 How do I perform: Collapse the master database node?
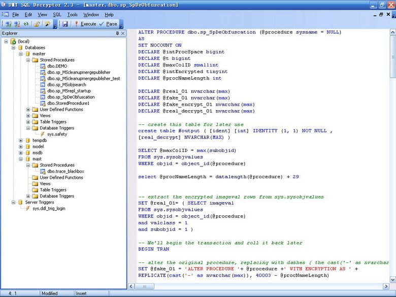(x=21, y=54)
